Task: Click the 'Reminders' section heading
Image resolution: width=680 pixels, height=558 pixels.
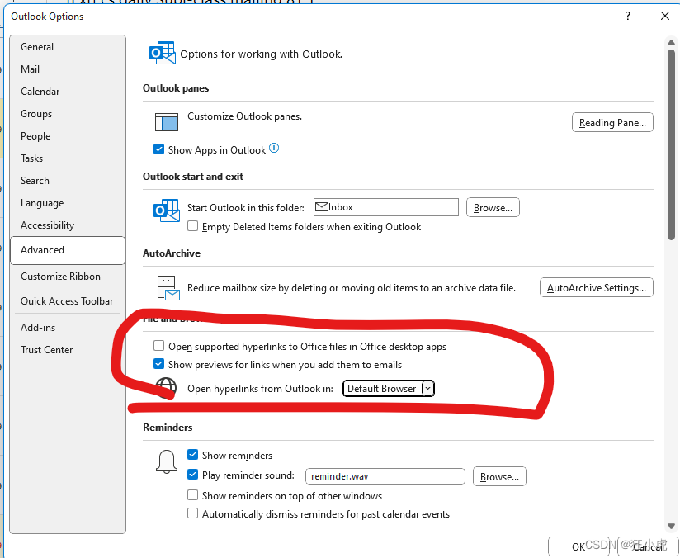Action: 168,428
